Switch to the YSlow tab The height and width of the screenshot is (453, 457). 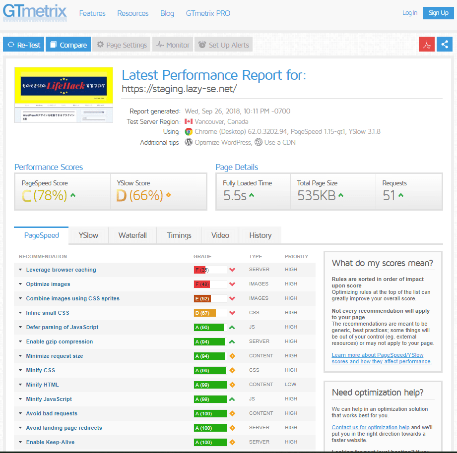88,235
